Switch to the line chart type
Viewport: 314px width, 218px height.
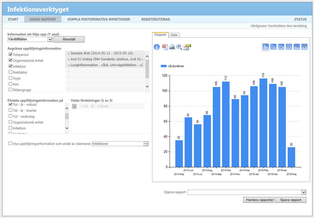pyautogui.click(x=273, y=47)
